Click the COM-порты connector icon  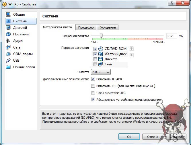coord(8,54)
